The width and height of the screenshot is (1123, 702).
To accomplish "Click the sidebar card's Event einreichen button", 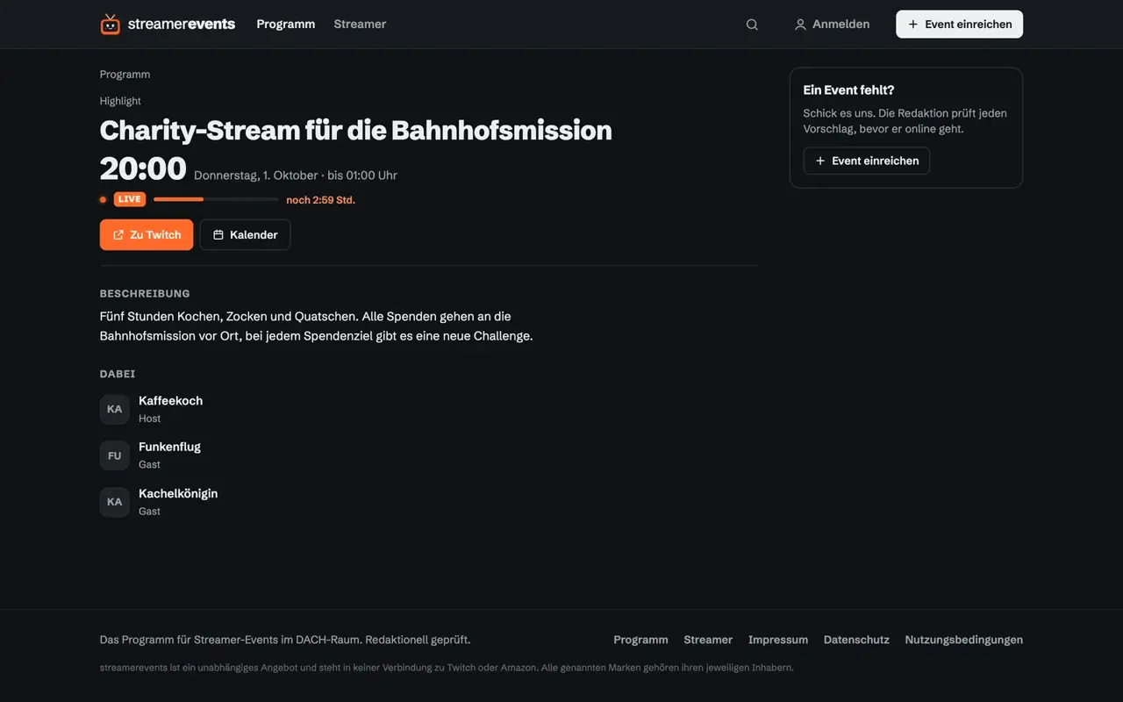I will click(867, 161).
